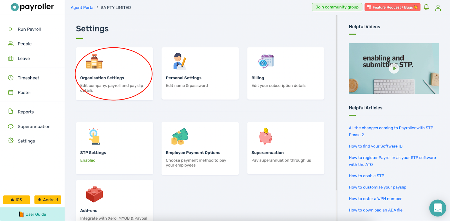Click the Agent Portal breadcrumb link
This screenshot has width=450, height=221.
(83, 8)
